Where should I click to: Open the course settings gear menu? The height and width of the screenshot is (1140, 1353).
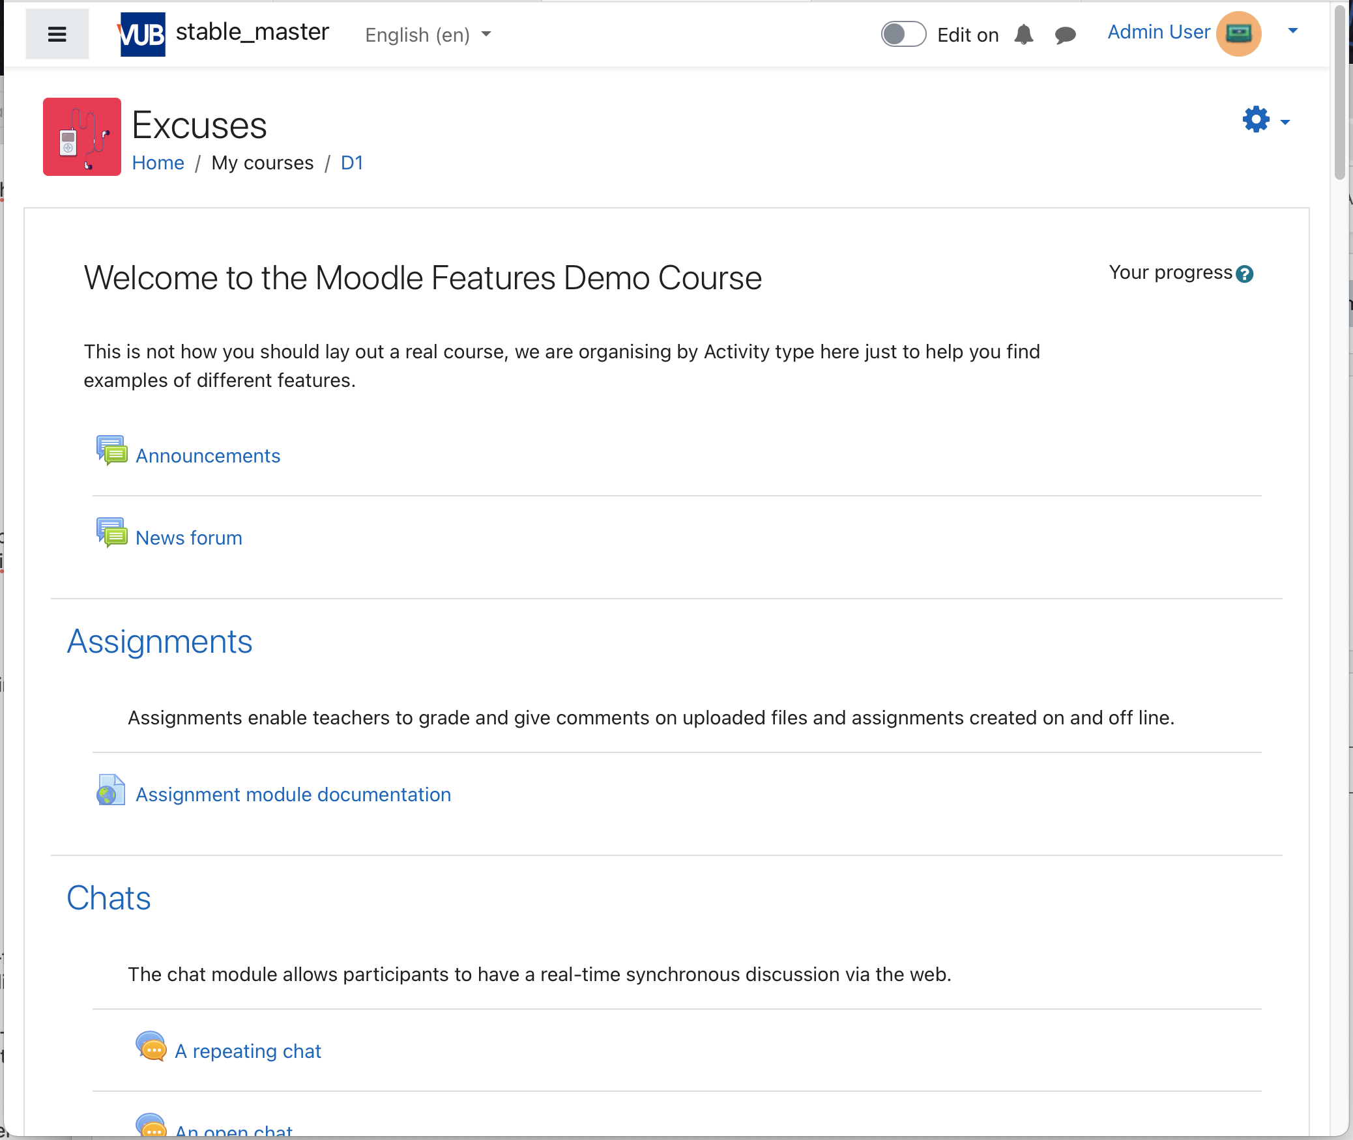pyautogui.click(x=1256, y=120)
